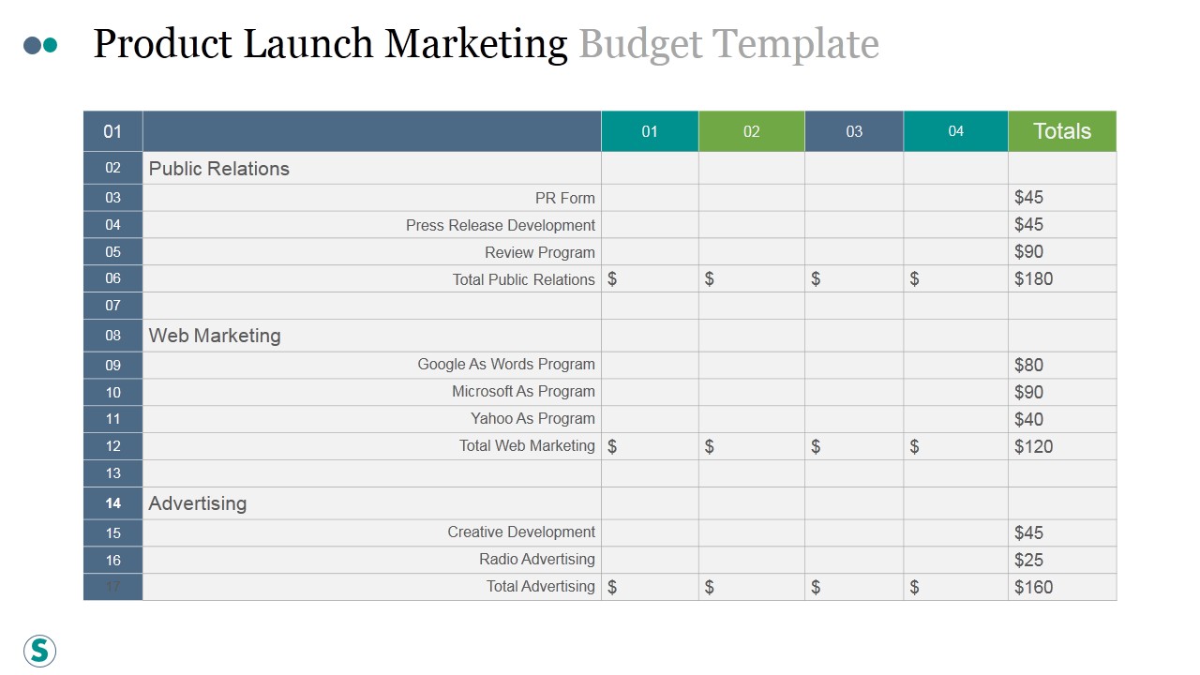Select the Public Relations section heading

[219, 169]
